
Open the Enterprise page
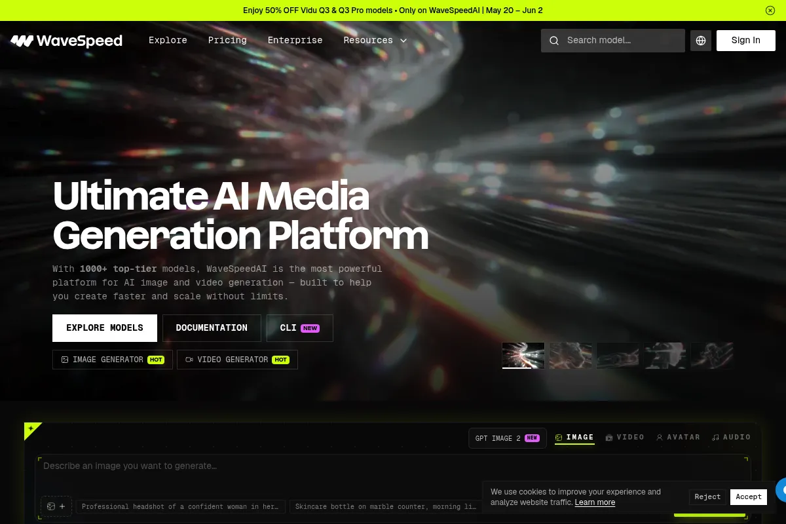point(295,40)
